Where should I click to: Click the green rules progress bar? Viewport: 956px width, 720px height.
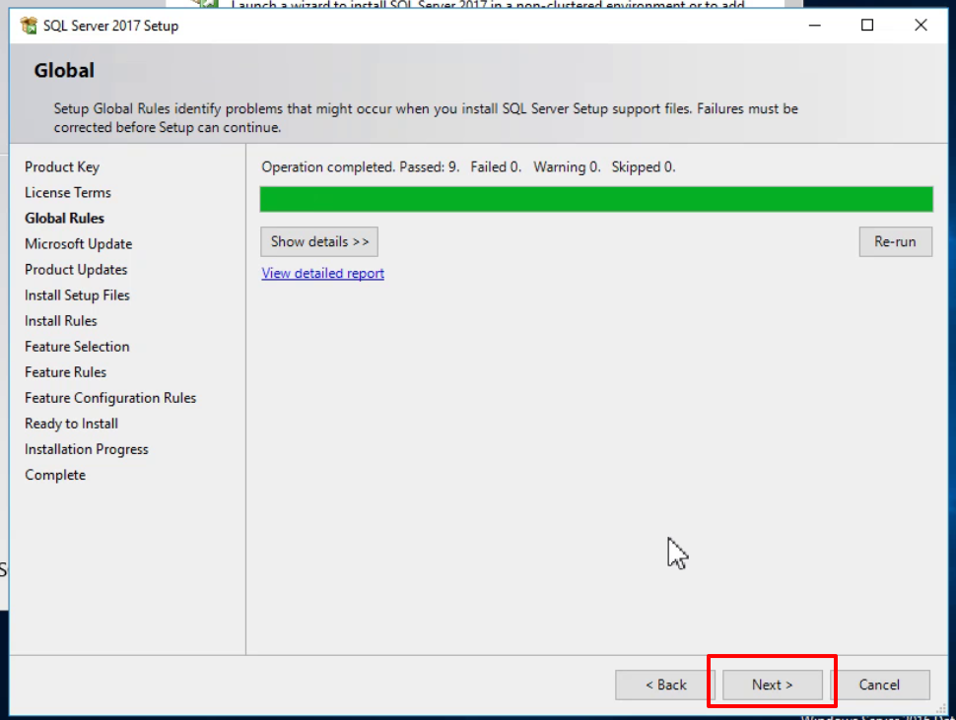pos(596,199)
